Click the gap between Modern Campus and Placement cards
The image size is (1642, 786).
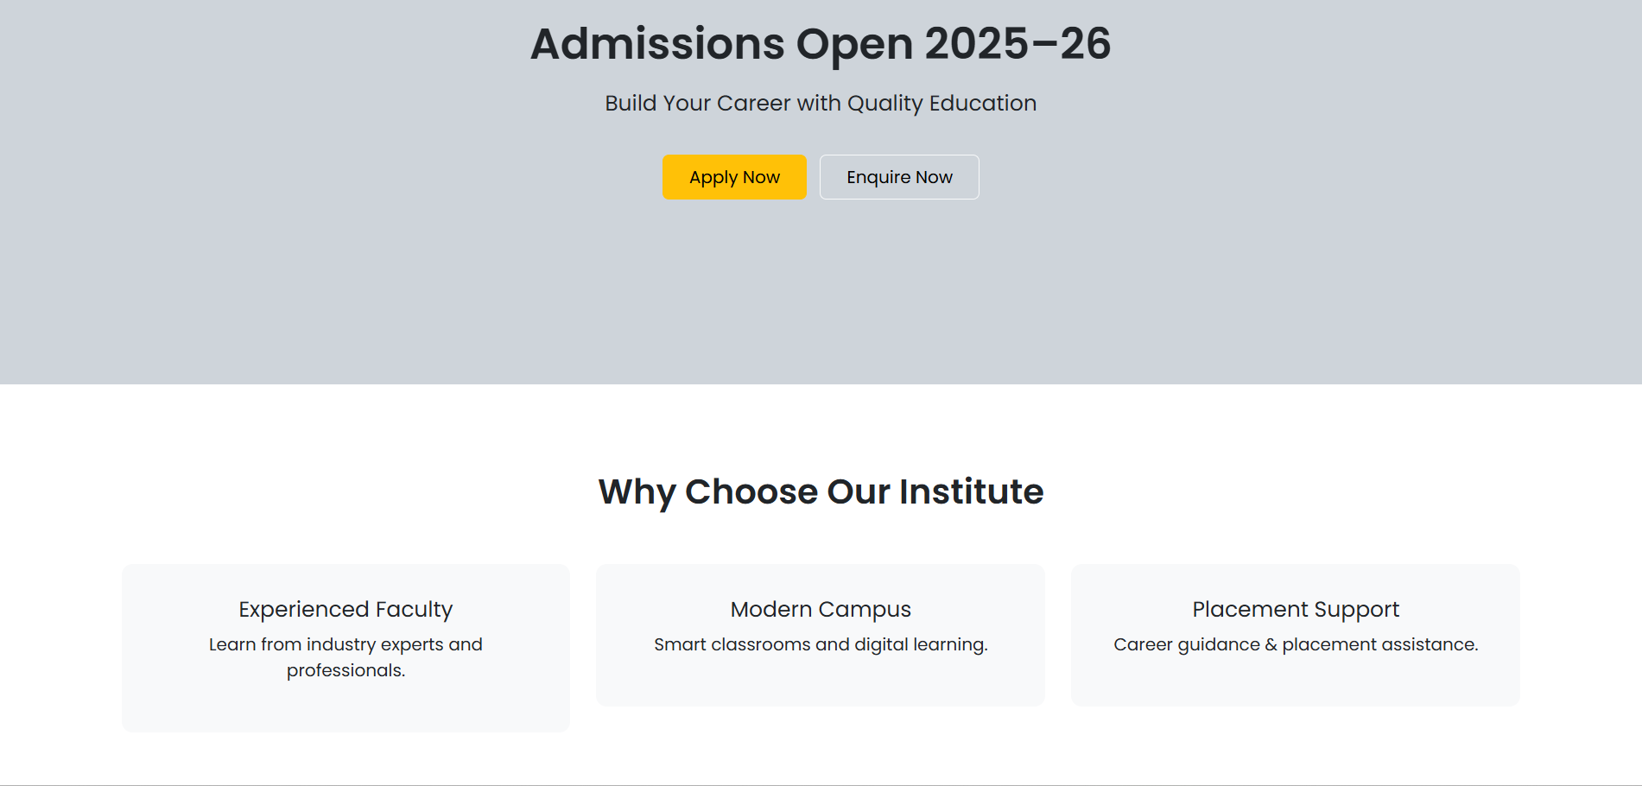pyautogui.click(x=1058, y=634)
